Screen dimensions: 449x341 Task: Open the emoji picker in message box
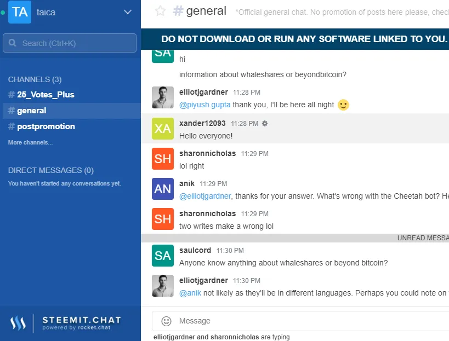coord(166,321)
